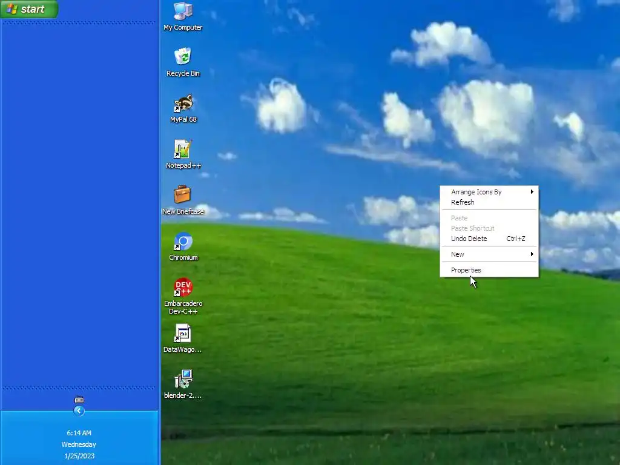The image size is (620, 465).
Task: Open the New submenu
Action: pos(489,254)
